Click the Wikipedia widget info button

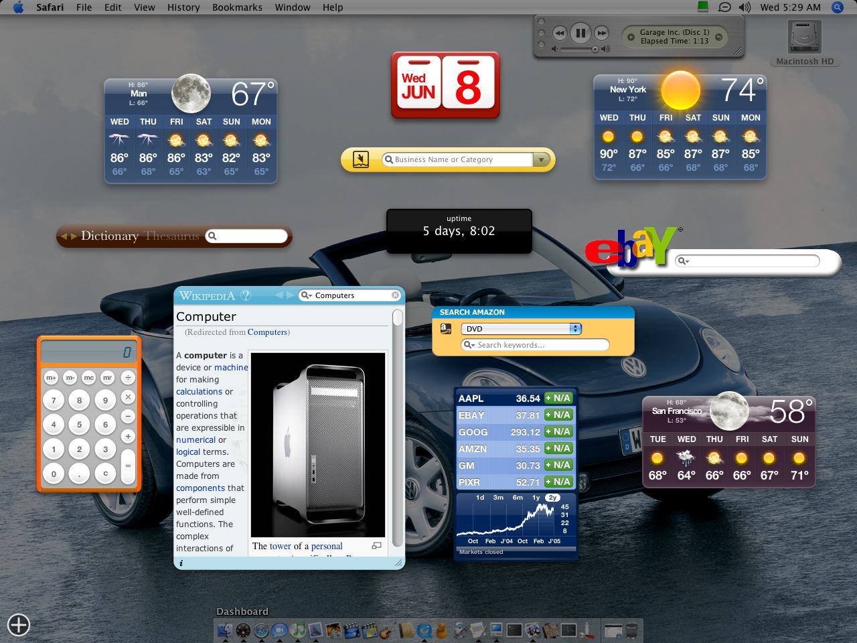181,563
